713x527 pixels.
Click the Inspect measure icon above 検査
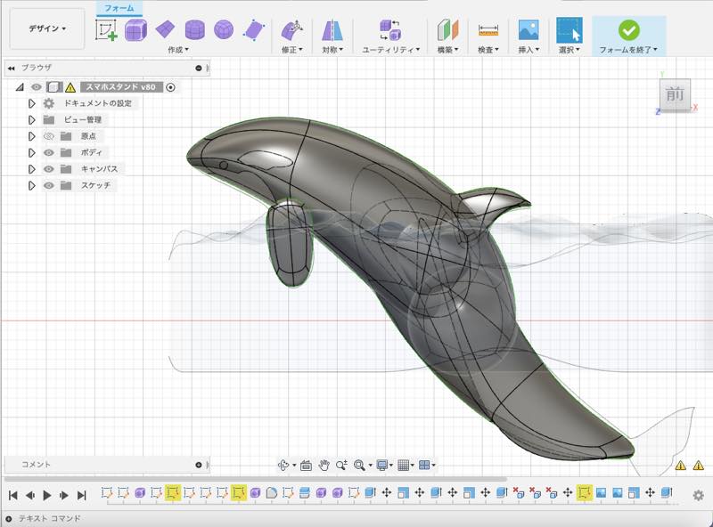pos(488,30)
